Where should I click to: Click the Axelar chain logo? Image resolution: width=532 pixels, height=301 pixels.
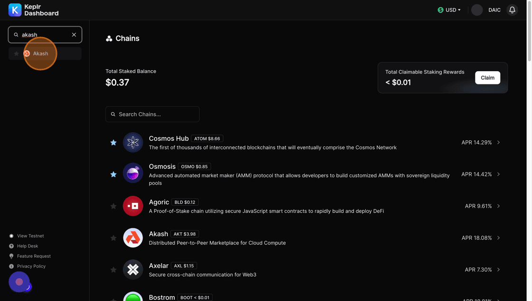pos(133,270)
